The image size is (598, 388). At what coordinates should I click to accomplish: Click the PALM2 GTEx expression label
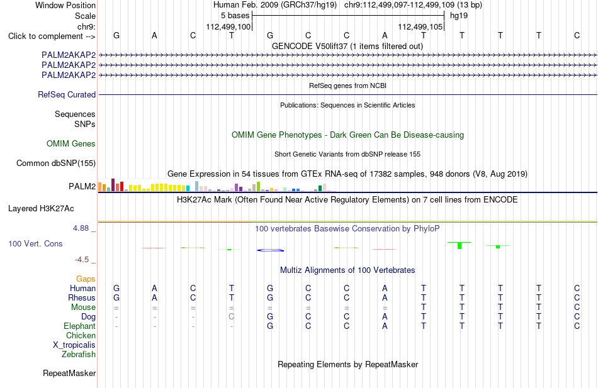click(x=82, y=186)
